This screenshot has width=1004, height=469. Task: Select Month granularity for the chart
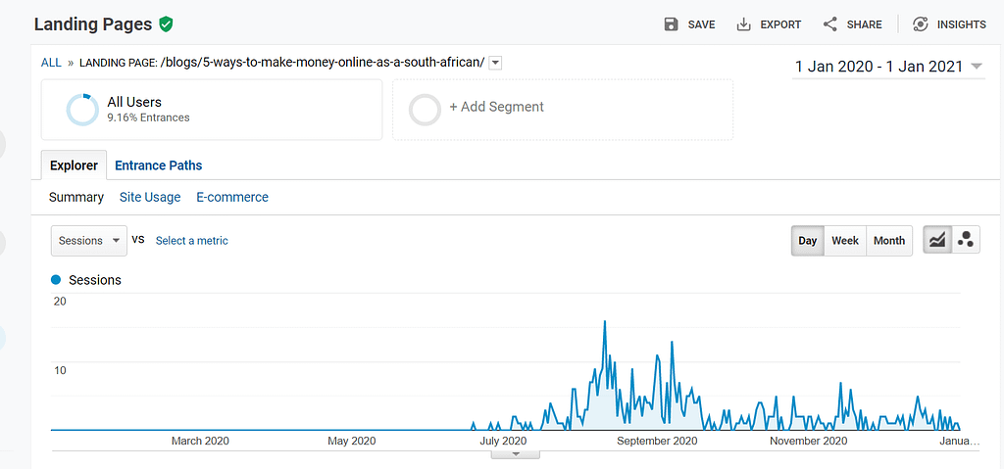(888, 241)
